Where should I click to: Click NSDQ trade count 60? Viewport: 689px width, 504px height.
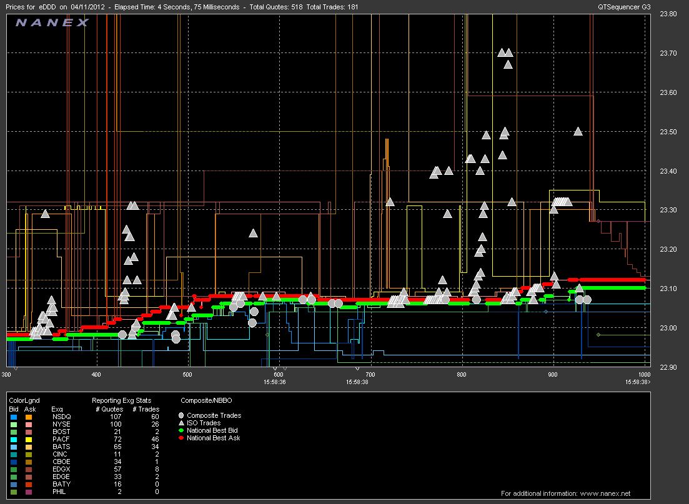point(155,417)
